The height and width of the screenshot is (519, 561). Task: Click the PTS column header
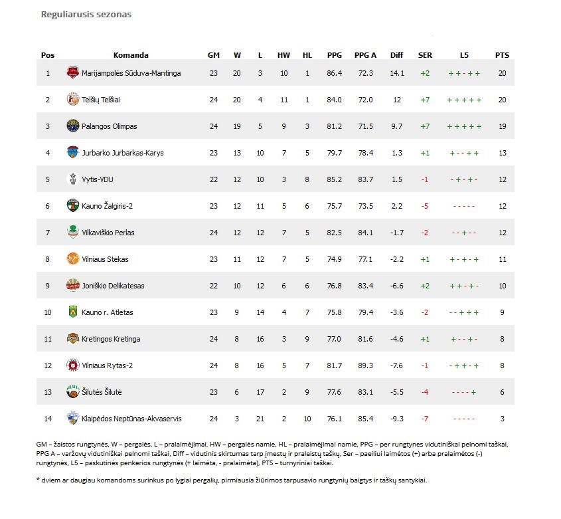coord(502,55)
